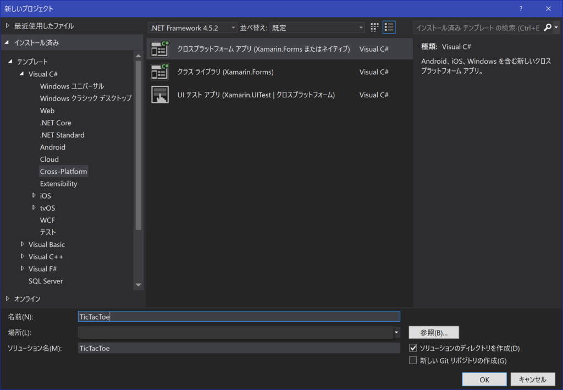This screenshot has width=563, height=390.
Task: Select クロスプラットフォーム アプリ template name
Action: coord(263,49)
